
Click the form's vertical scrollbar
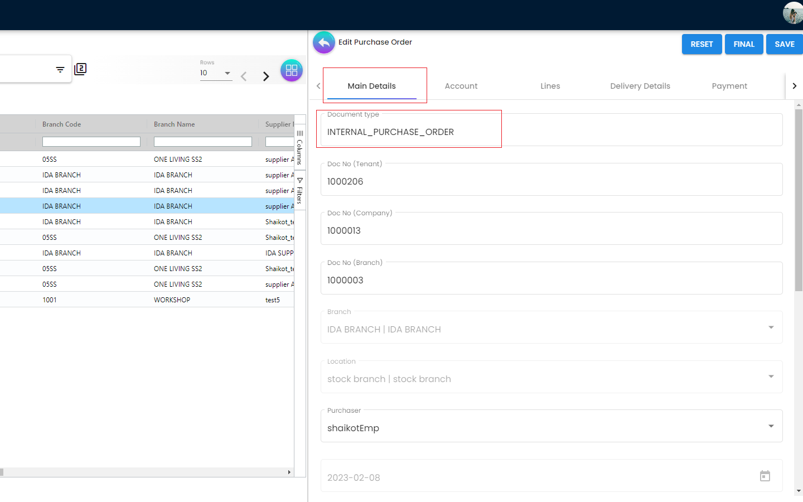(799, 201)
